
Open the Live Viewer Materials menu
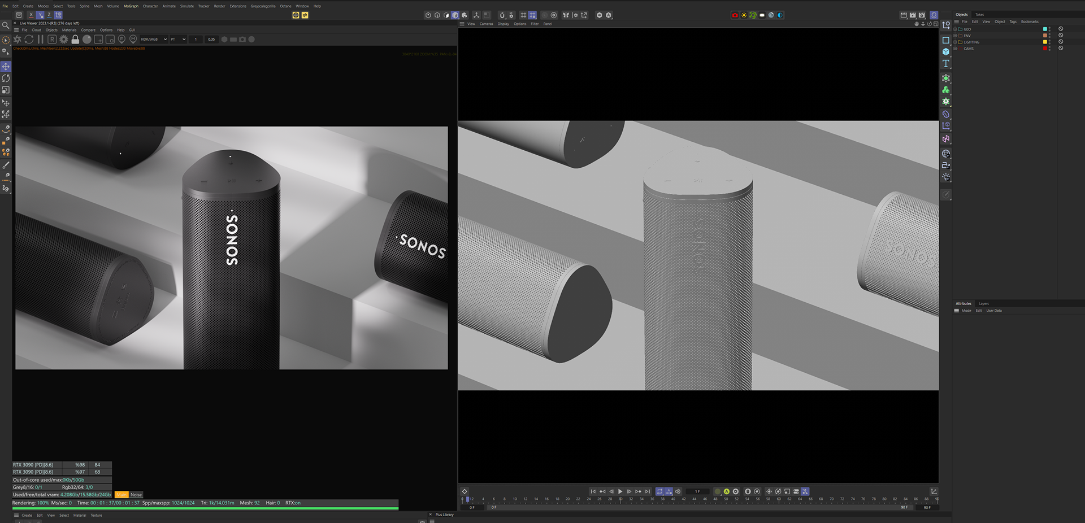pos(69,30)
